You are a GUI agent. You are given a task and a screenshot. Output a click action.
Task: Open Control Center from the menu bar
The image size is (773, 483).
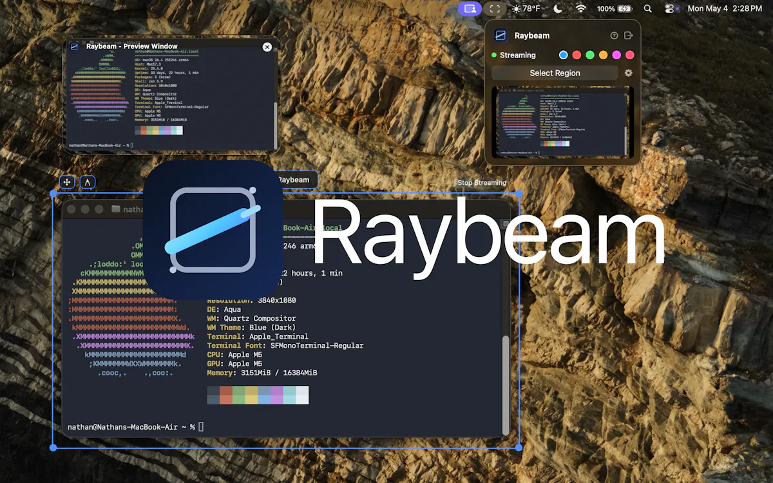click(670, 9)
